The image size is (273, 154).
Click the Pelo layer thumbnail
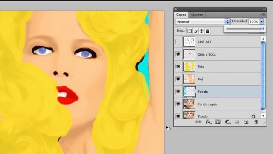coord(189,67)
